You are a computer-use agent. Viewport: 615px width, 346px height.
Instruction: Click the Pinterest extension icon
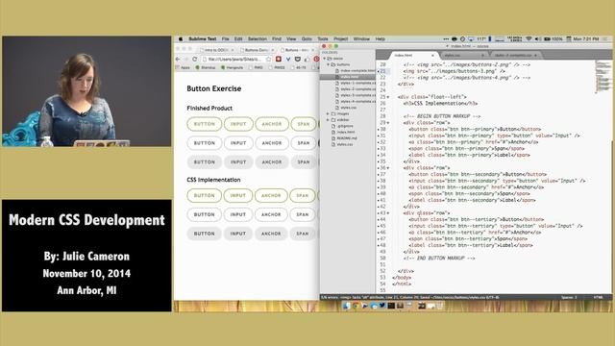(x=316, y=59)
